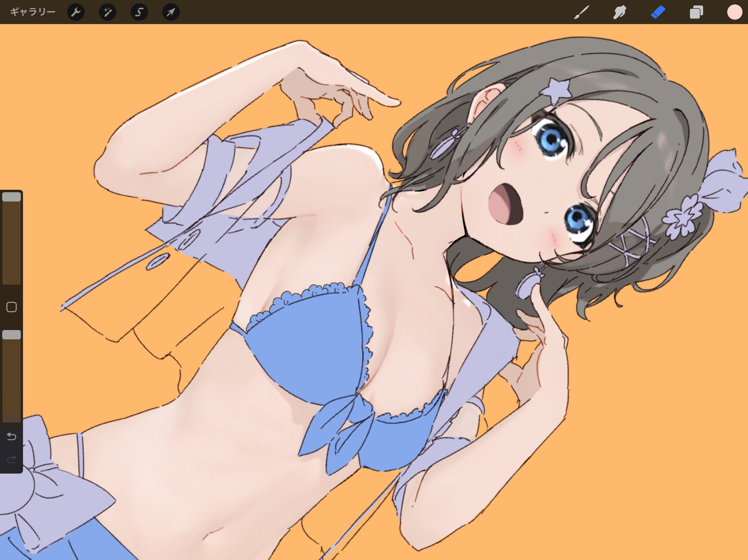Tap the dimmed redo arrow
This screenshot has width=748, height=560.
[x=11, y=459]
